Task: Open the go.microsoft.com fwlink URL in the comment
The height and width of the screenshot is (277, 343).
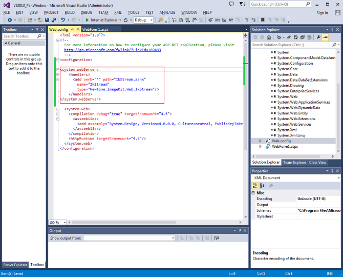Action: 113,50
